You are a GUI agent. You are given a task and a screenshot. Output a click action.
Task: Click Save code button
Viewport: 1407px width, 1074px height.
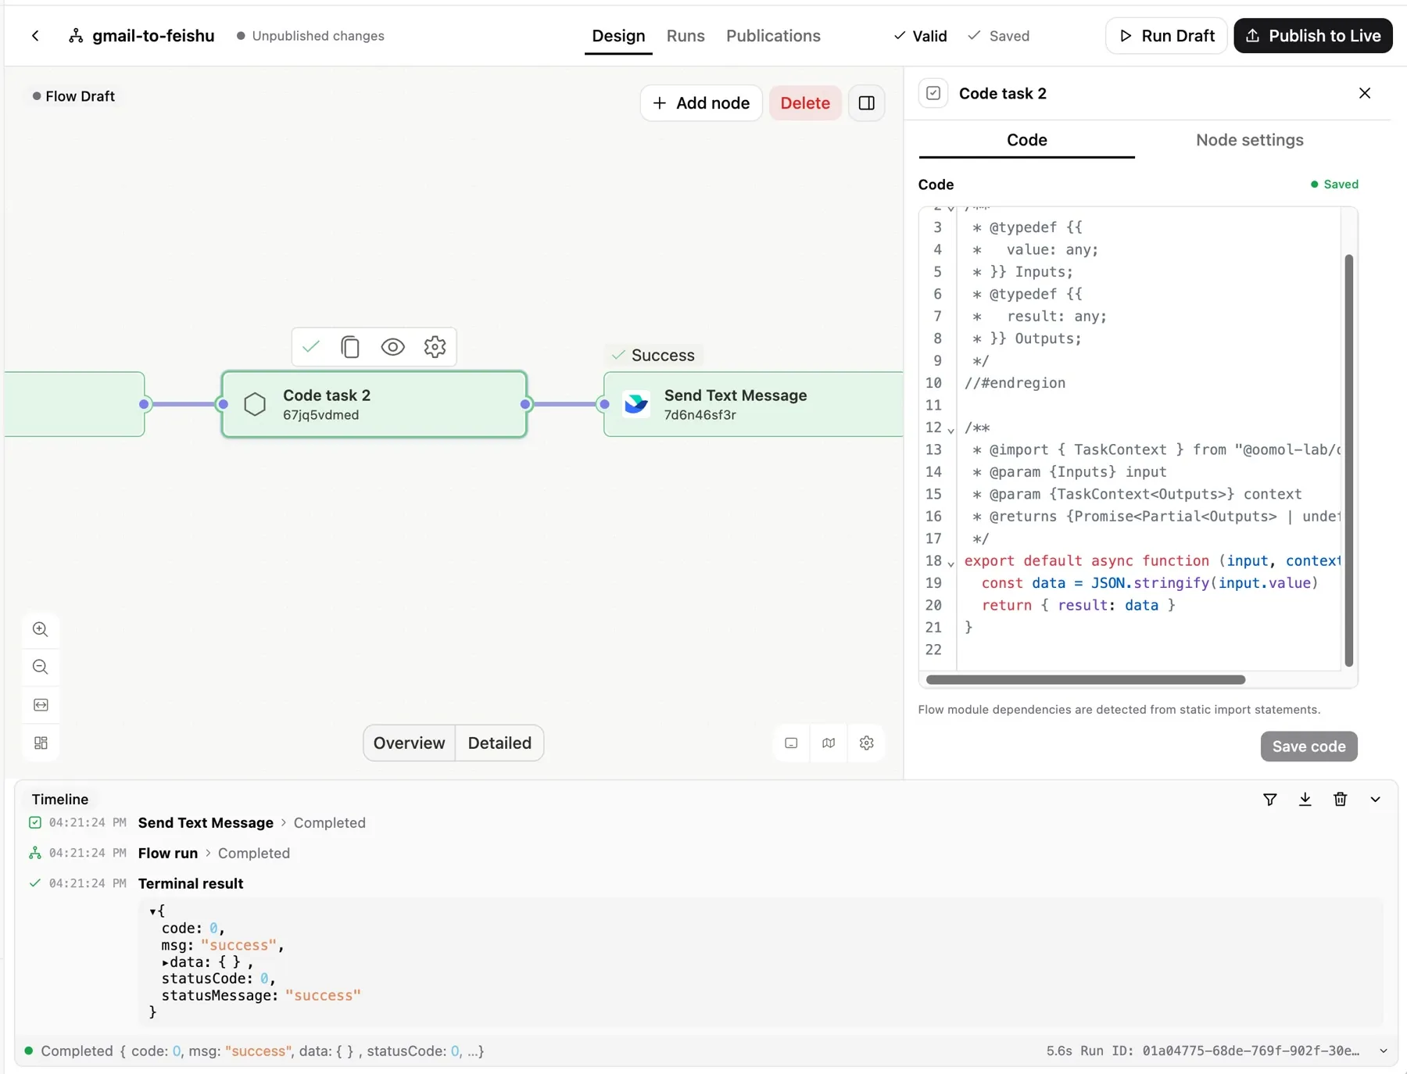pyautogui.click(x=1309, y=746)
